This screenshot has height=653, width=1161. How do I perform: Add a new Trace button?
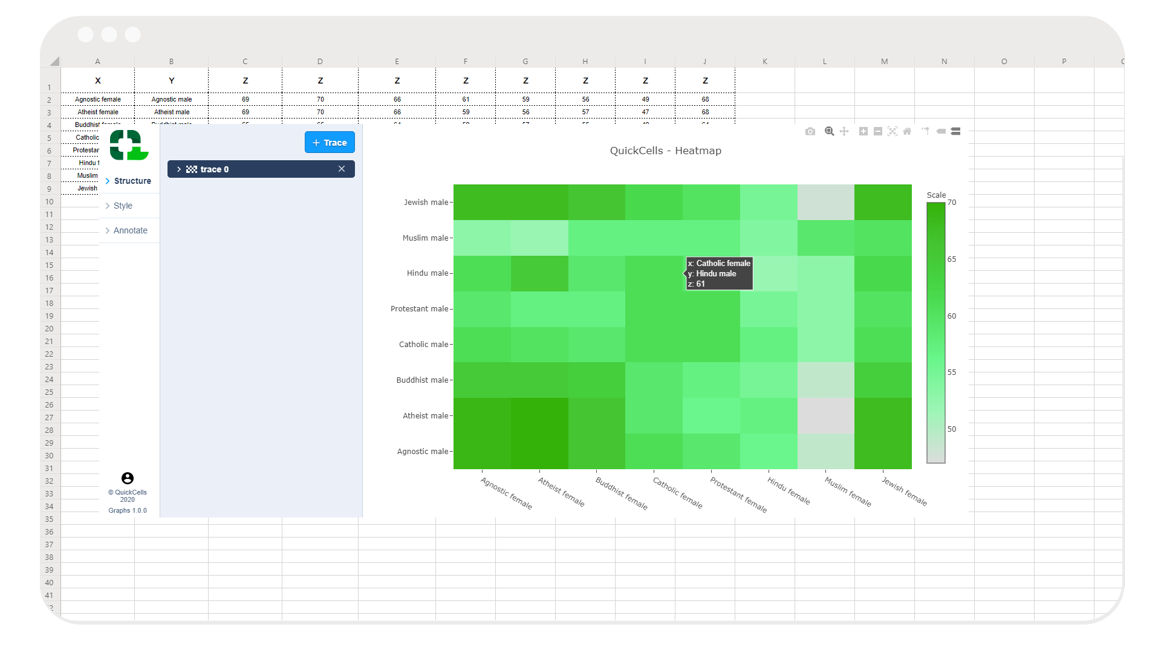[x=330, y=143]
